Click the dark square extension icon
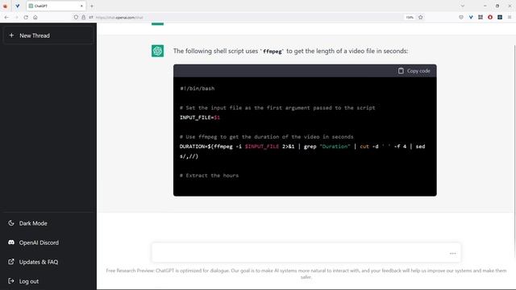 (500, 17)
